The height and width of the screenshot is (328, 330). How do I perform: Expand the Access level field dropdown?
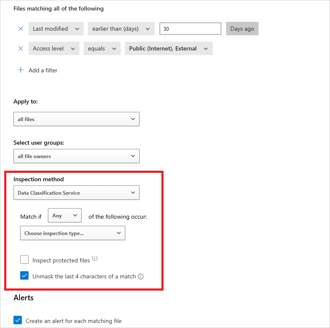pos(54,48)
